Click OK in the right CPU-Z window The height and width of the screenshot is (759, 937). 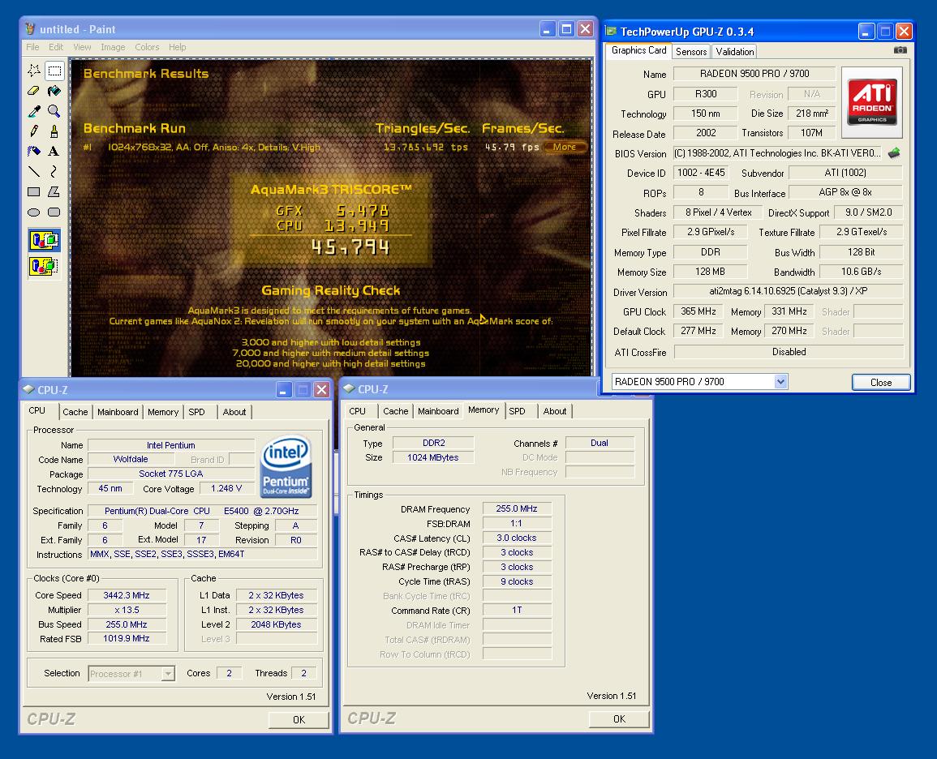point(619,719)
